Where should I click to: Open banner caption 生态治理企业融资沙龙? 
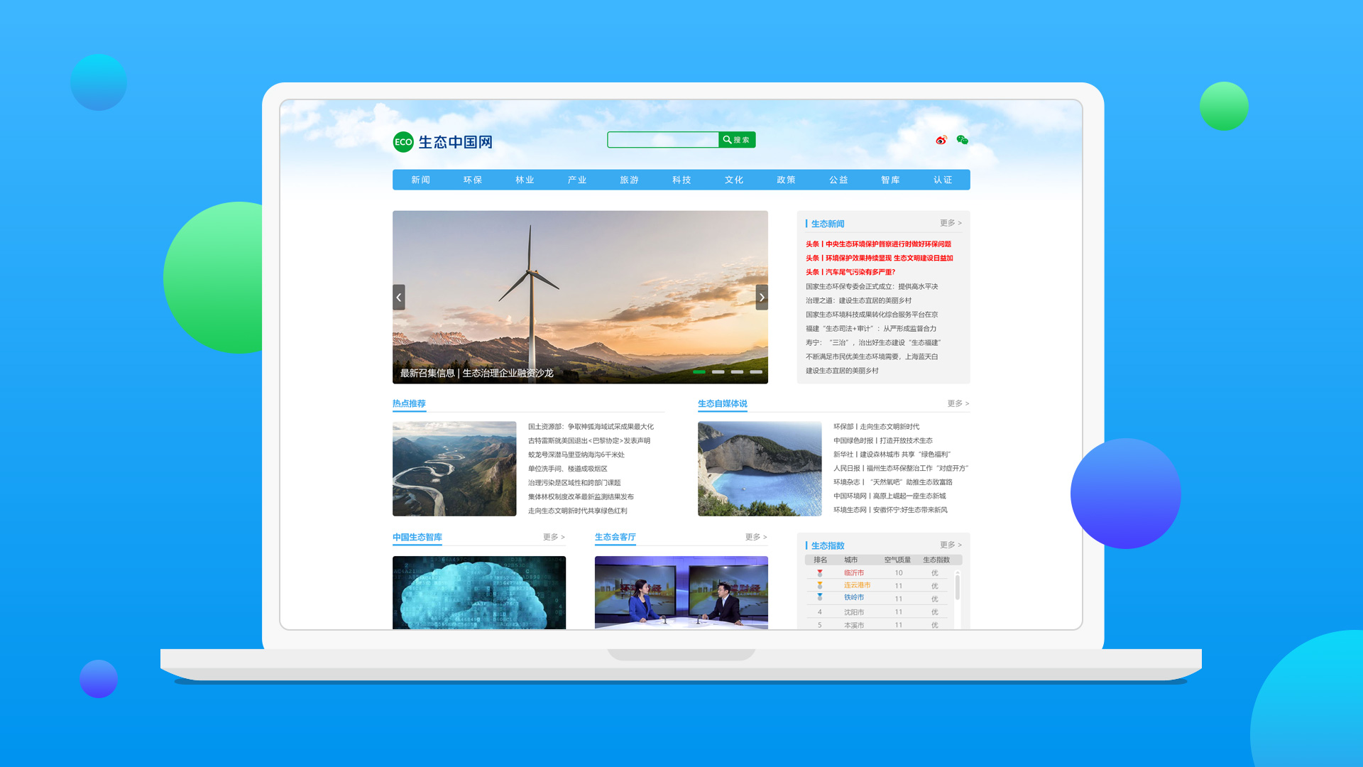[508, 373]
